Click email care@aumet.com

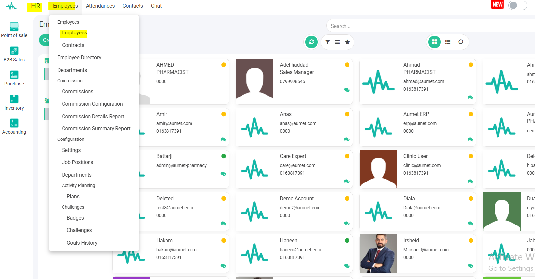297,166
